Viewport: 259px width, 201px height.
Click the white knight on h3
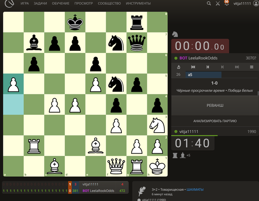[157, 125]
